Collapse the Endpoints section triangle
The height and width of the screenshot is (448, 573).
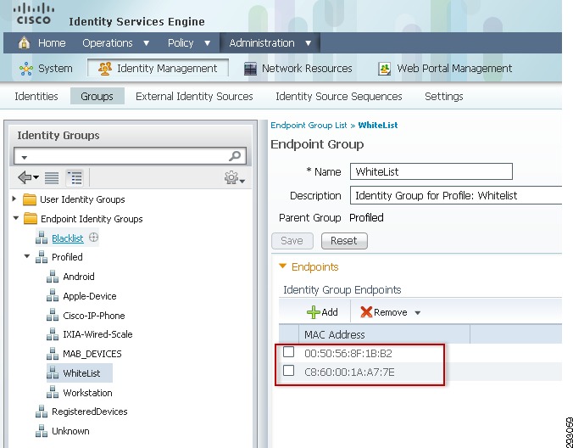click(x=282, y=266)
